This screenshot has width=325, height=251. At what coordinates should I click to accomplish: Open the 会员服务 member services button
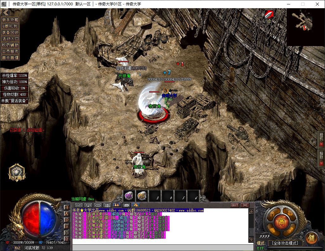(x=10, y=51)
